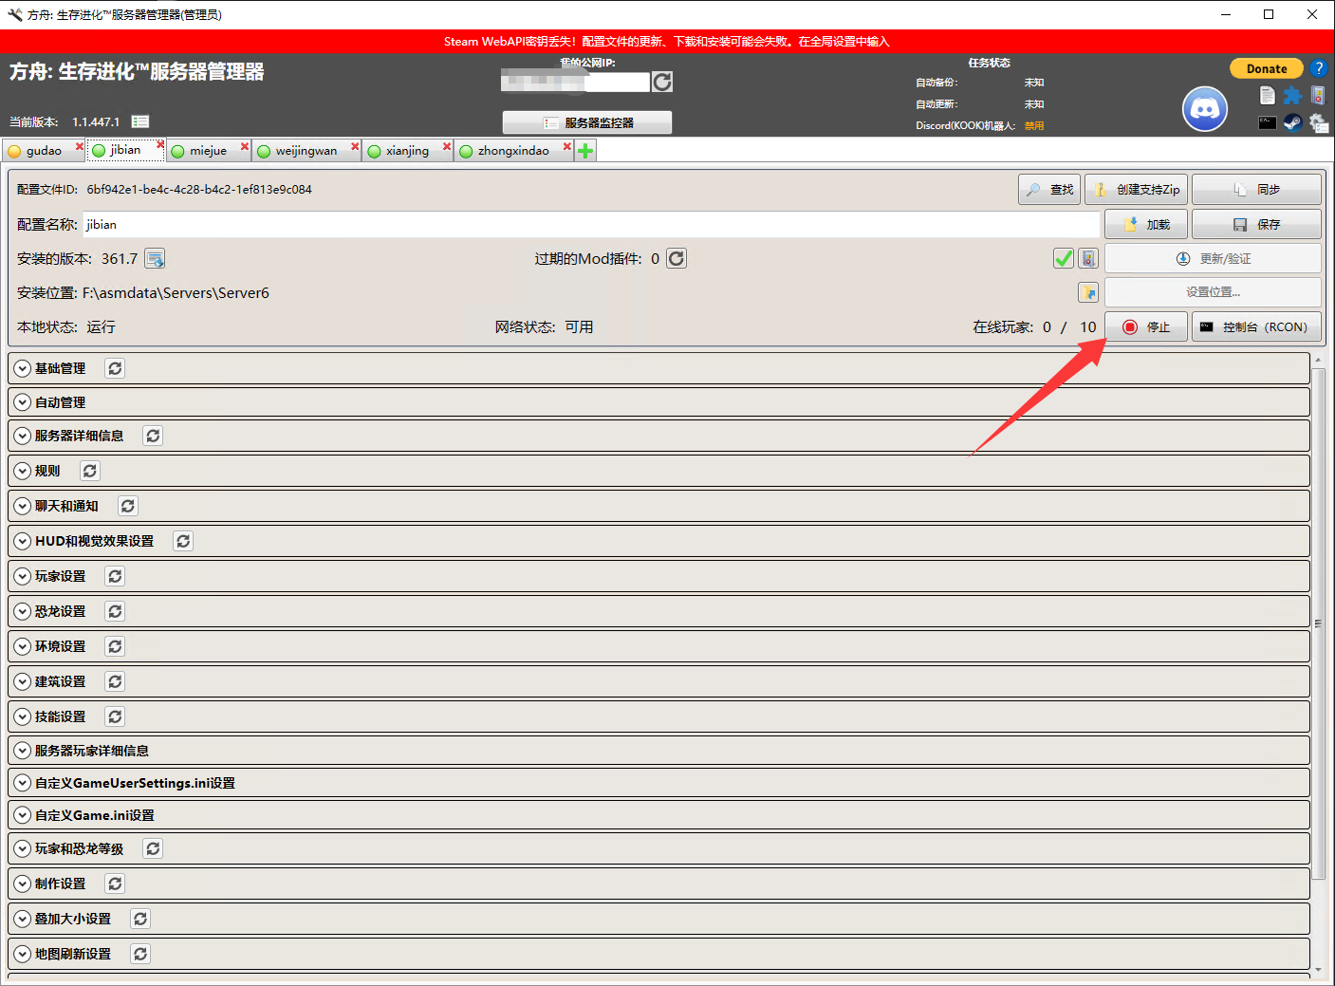Switch to the gudao server tab

tap(44, 151)
